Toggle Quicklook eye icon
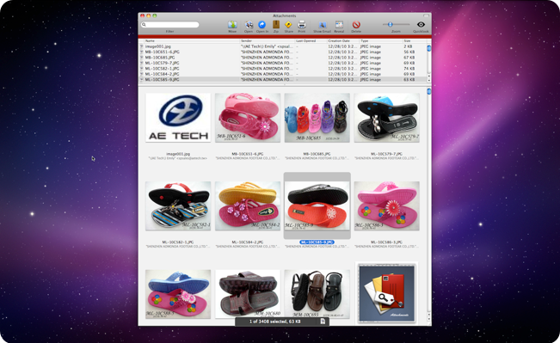560x343 pixels. [421, 24]
